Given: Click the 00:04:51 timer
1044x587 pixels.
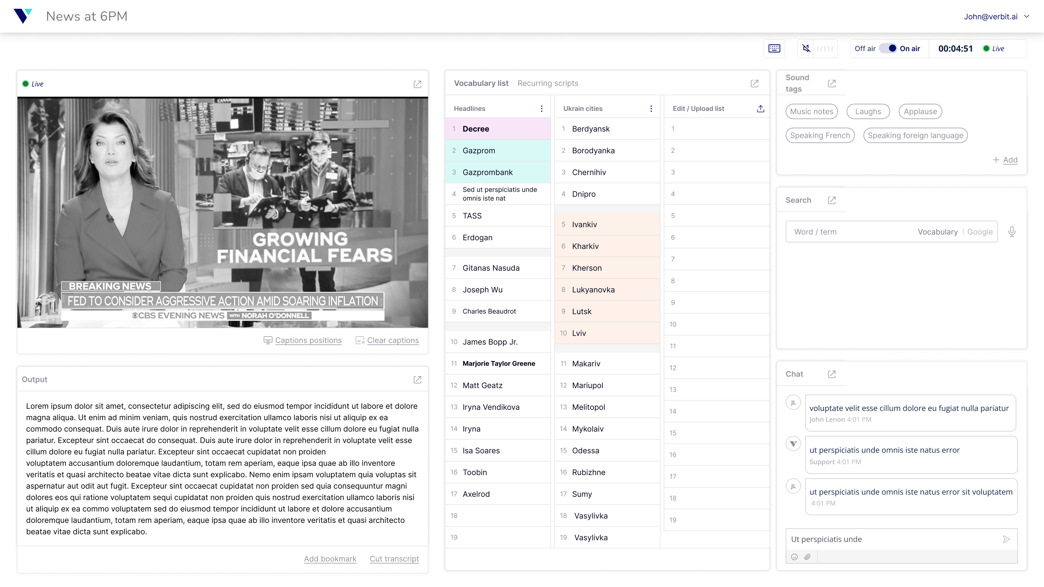Looking at the screenshot, I should coord(955,49).
